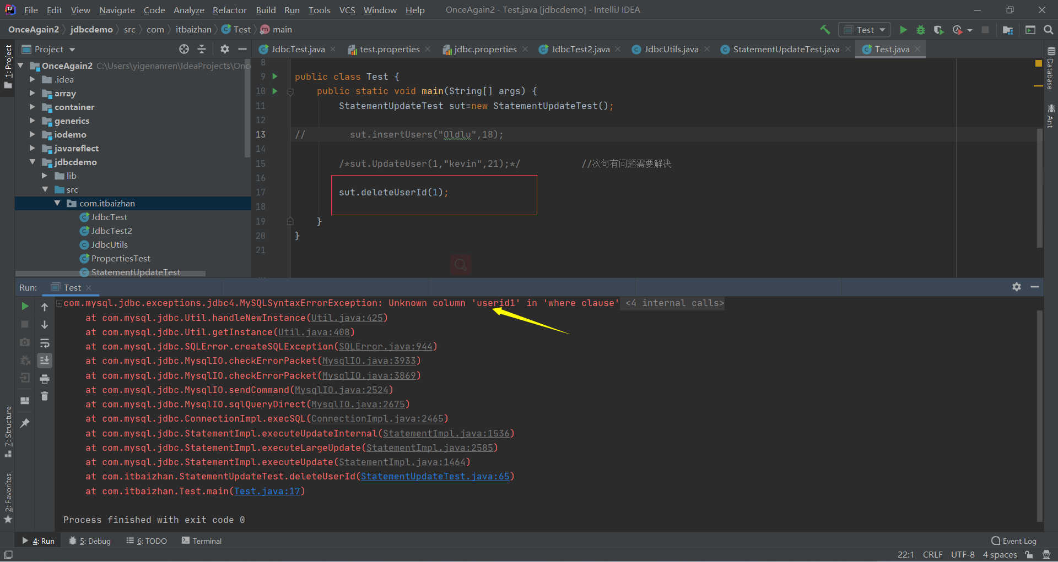Expand the iodemo module
Viewport: 1058px width, 562px height.
tap(33, 134)
